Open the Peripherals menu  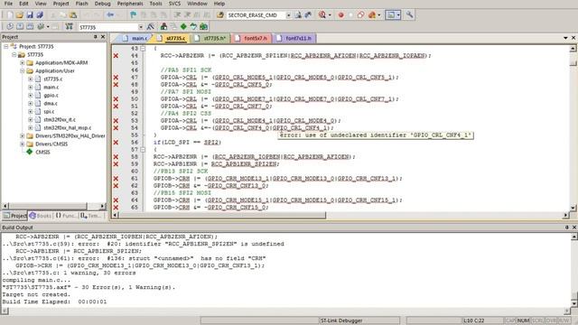pyautogui.click(x=130, y=4)
